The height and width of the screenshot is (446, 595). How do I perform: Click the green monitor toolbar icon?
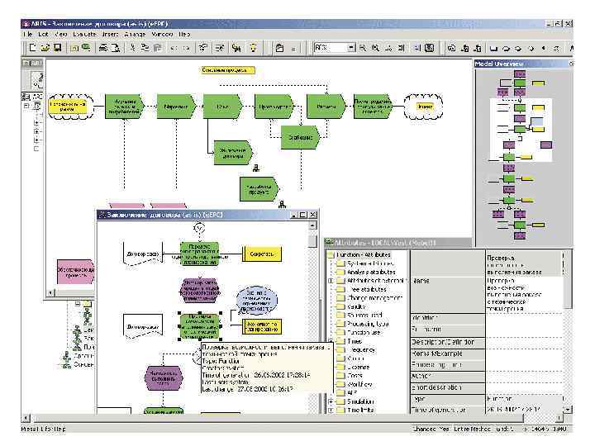click(87, 47)
